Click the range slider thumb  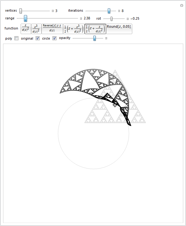click(x=25, y=18)
